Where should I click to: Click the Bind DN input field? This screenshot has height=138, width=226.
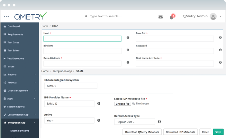tap(82, 51)
